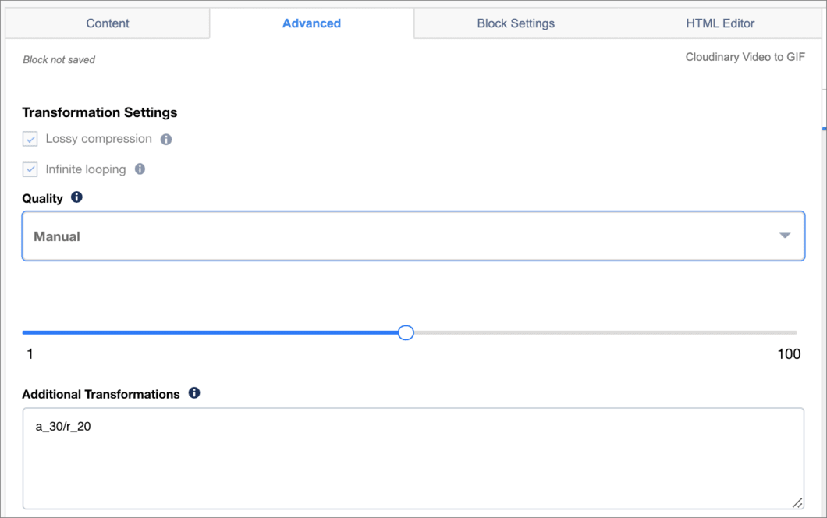
Task: Uncheck the Lossy compression checkbox
Action: pyautogui.click(x=30, y=139)
